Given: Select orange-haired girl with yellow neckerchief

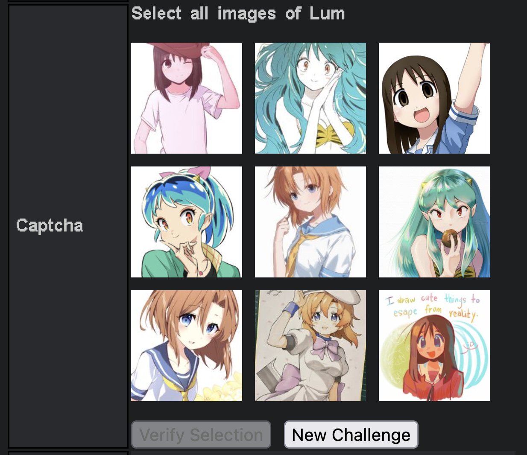Looking at the screenshot, I should click(310, 222).
